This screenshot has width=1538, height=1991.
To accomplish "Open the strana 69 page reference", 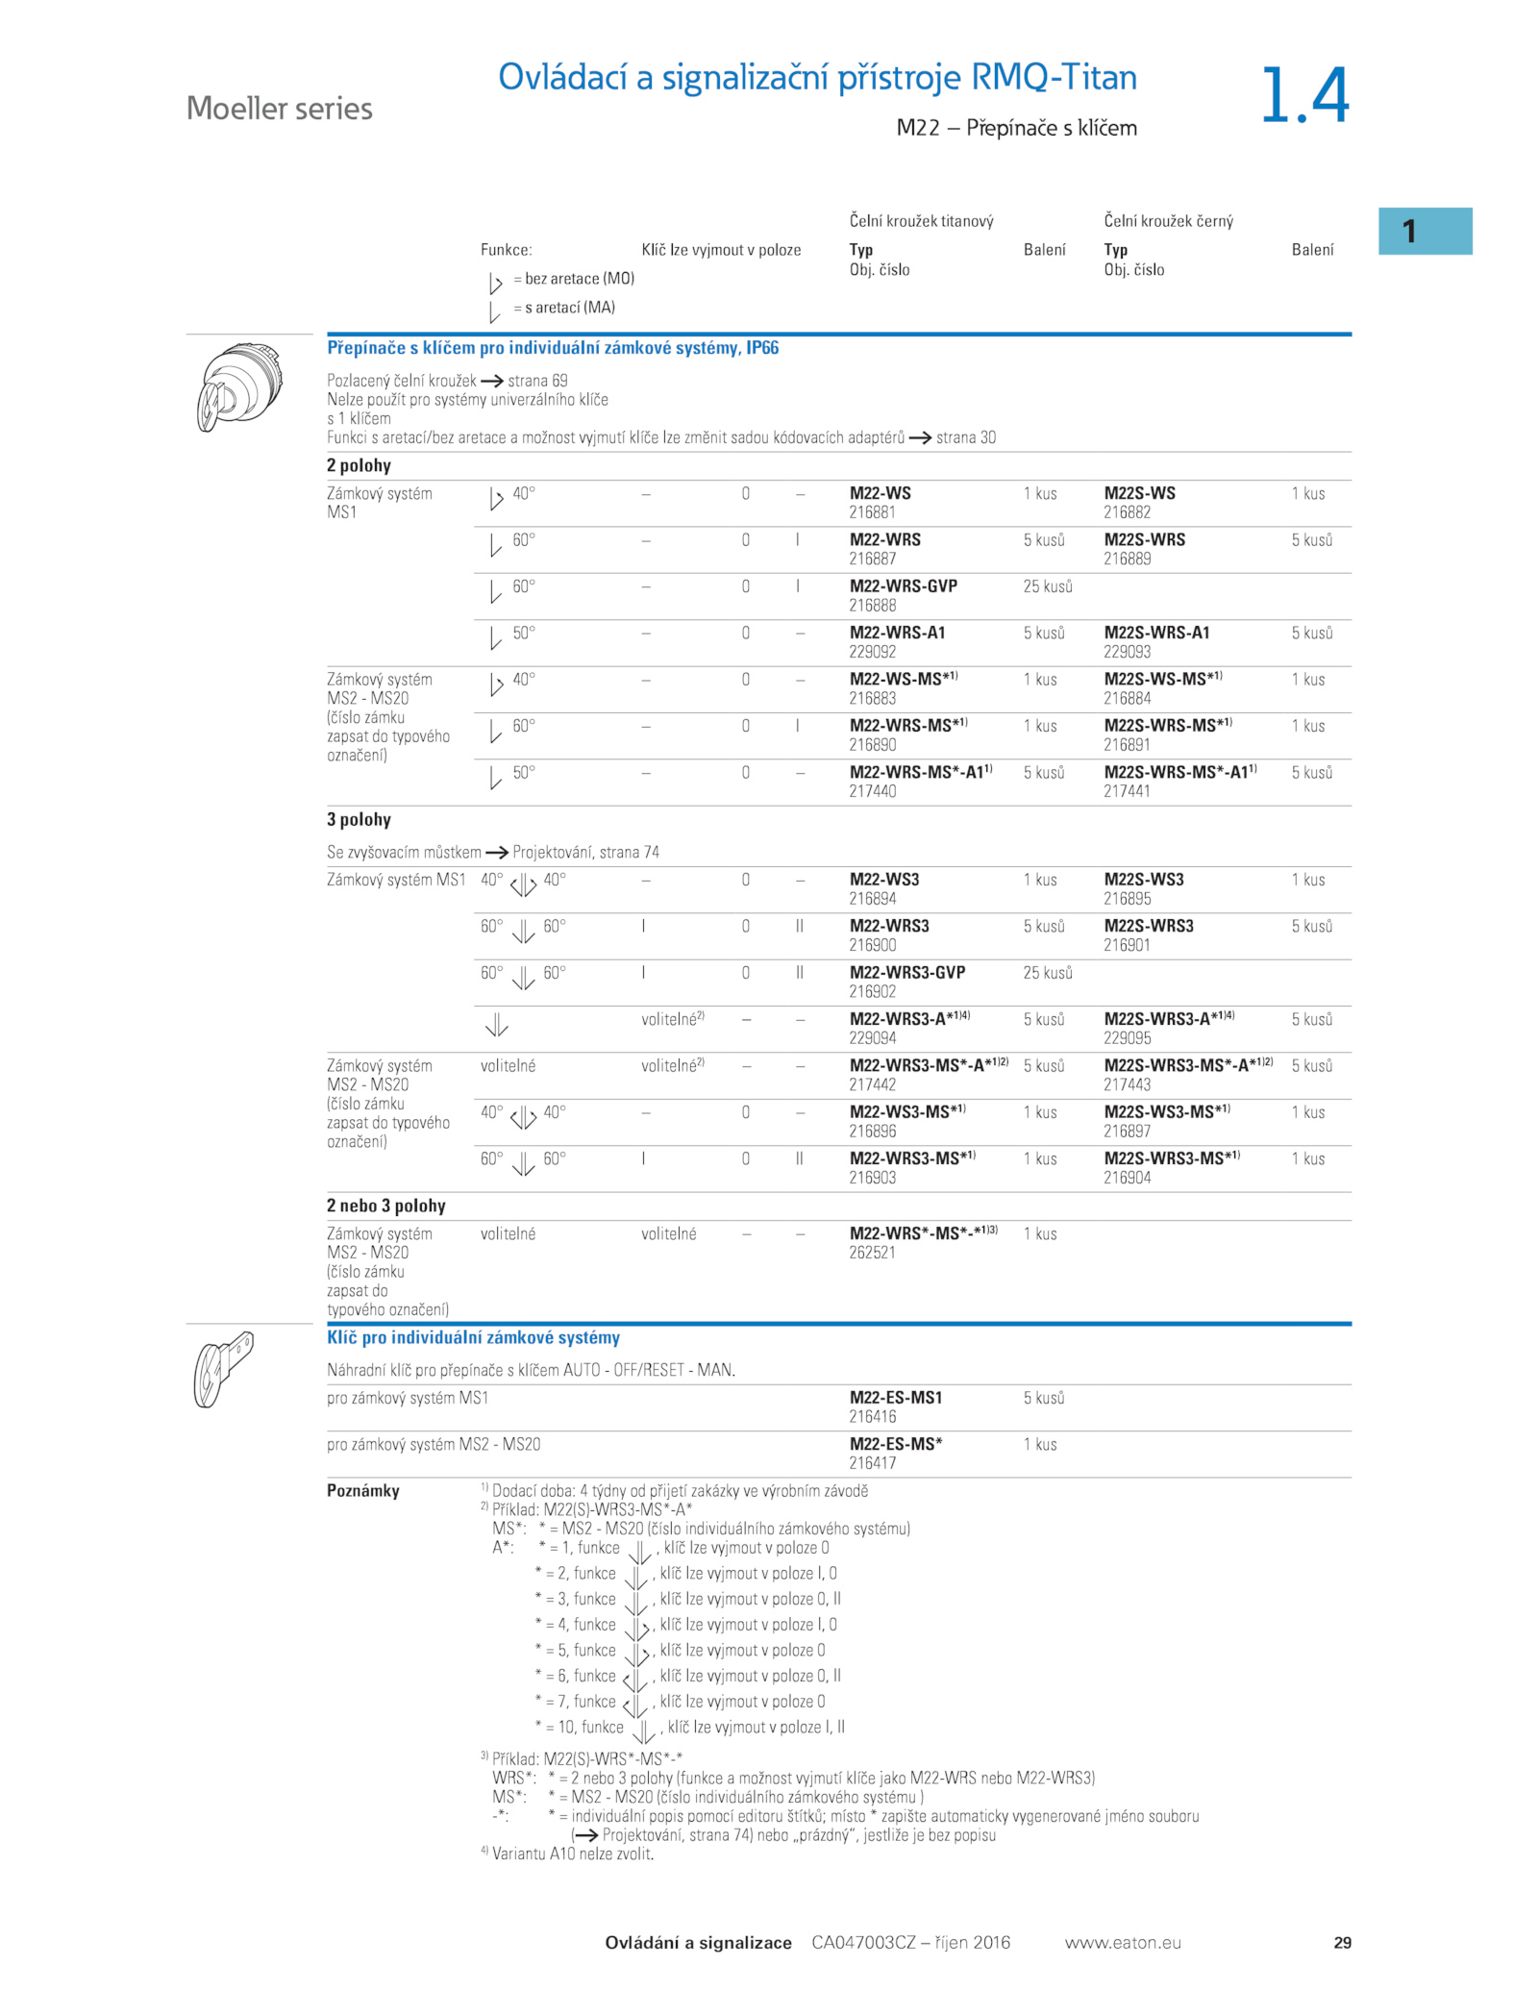I will 537,381.
